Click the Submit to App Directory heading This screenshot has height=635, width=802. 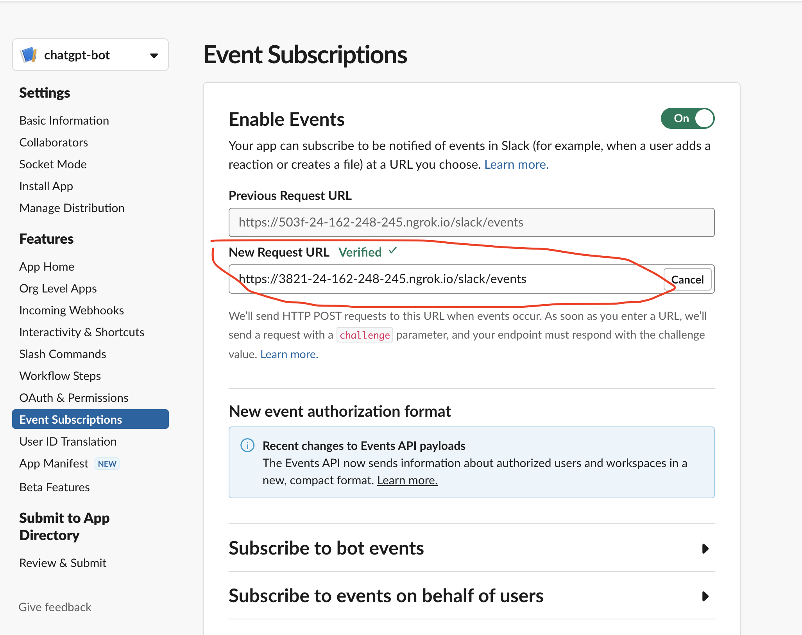(x=64, y=526)
